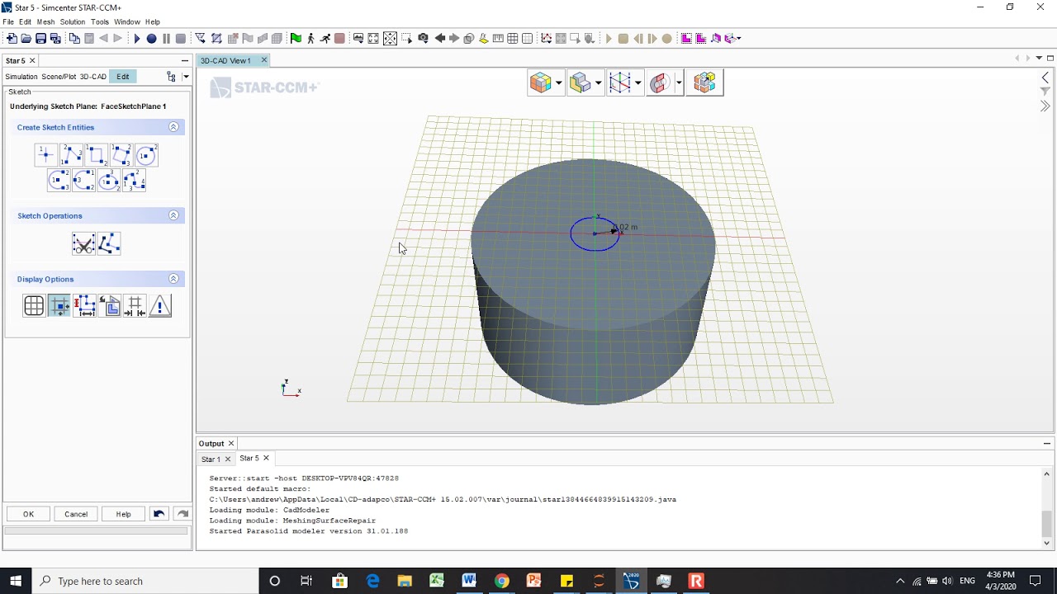Click the Save toolbar icon
Viewport: 1057px width, 594px height.
(x=40, y=38)
